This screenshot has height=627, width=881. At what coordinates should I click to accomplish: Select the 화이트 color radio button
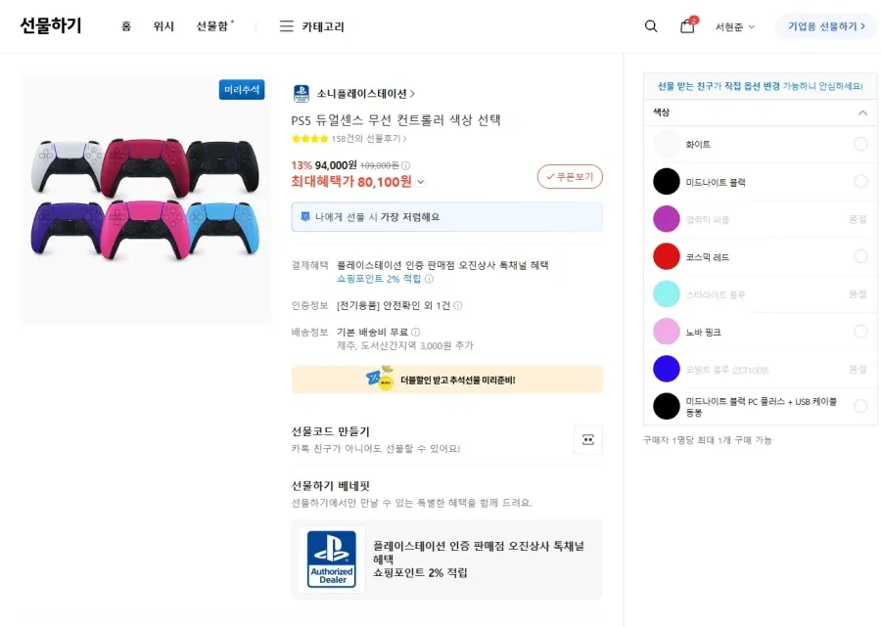(x=860, y=144)
